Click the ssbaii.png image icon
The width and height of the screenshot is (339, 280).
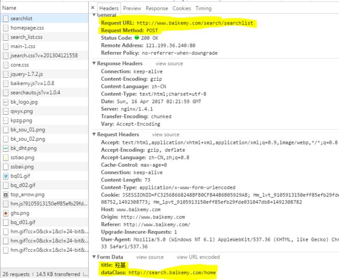[x=6, y=167]
